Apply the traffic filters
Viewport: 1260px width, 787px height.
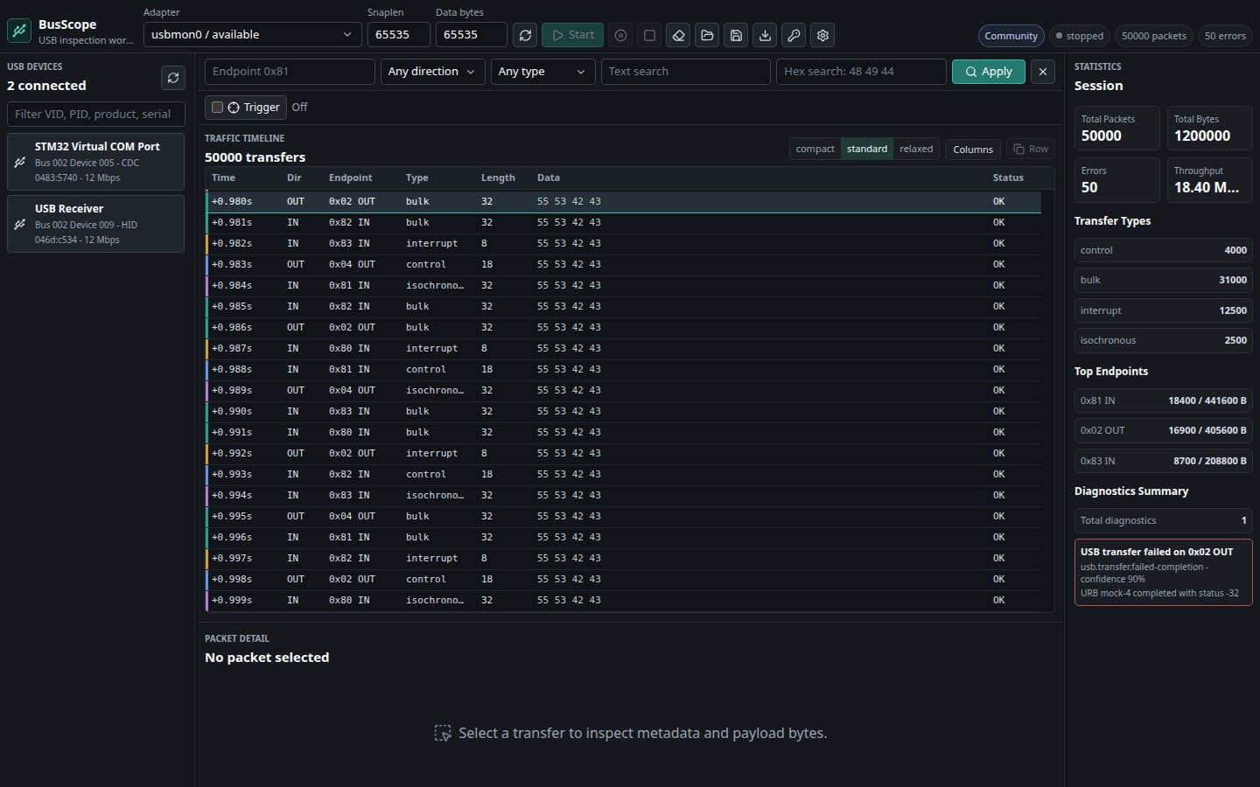coord(989,72)
